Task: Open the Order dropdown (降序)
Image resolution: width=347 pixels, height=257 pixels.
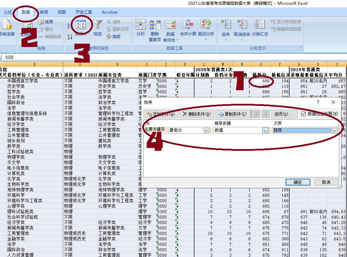Action: coord(334,130)
